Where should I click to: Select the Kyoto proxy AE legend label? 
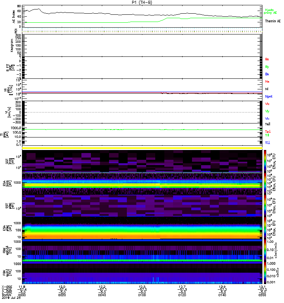[270, 11]
